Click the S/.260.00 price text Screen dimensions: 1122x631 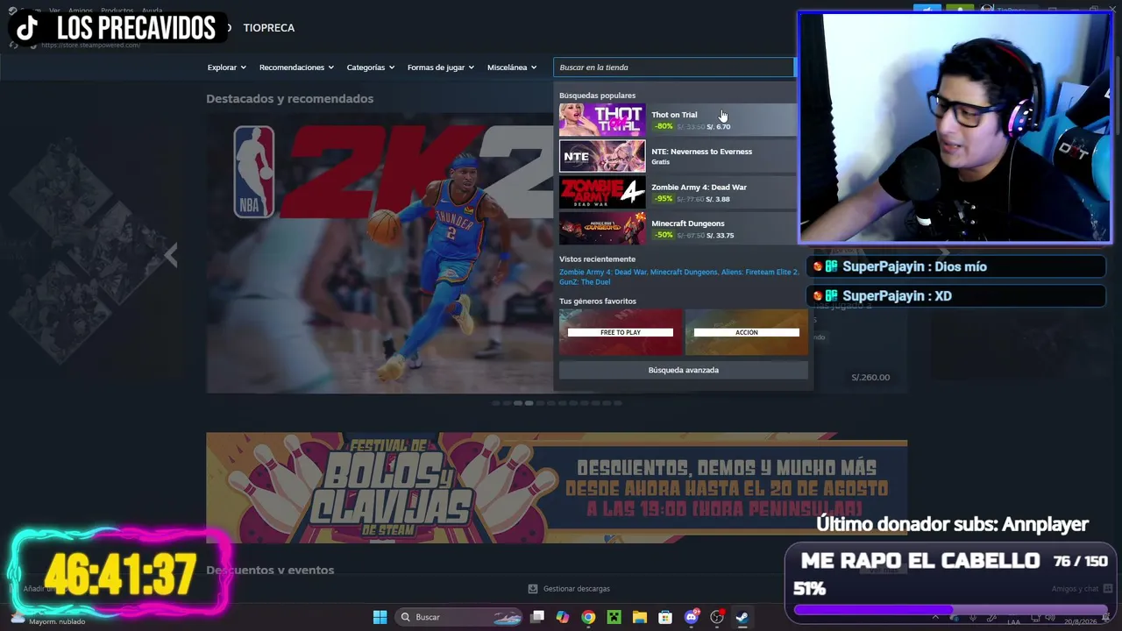(870, 378)
